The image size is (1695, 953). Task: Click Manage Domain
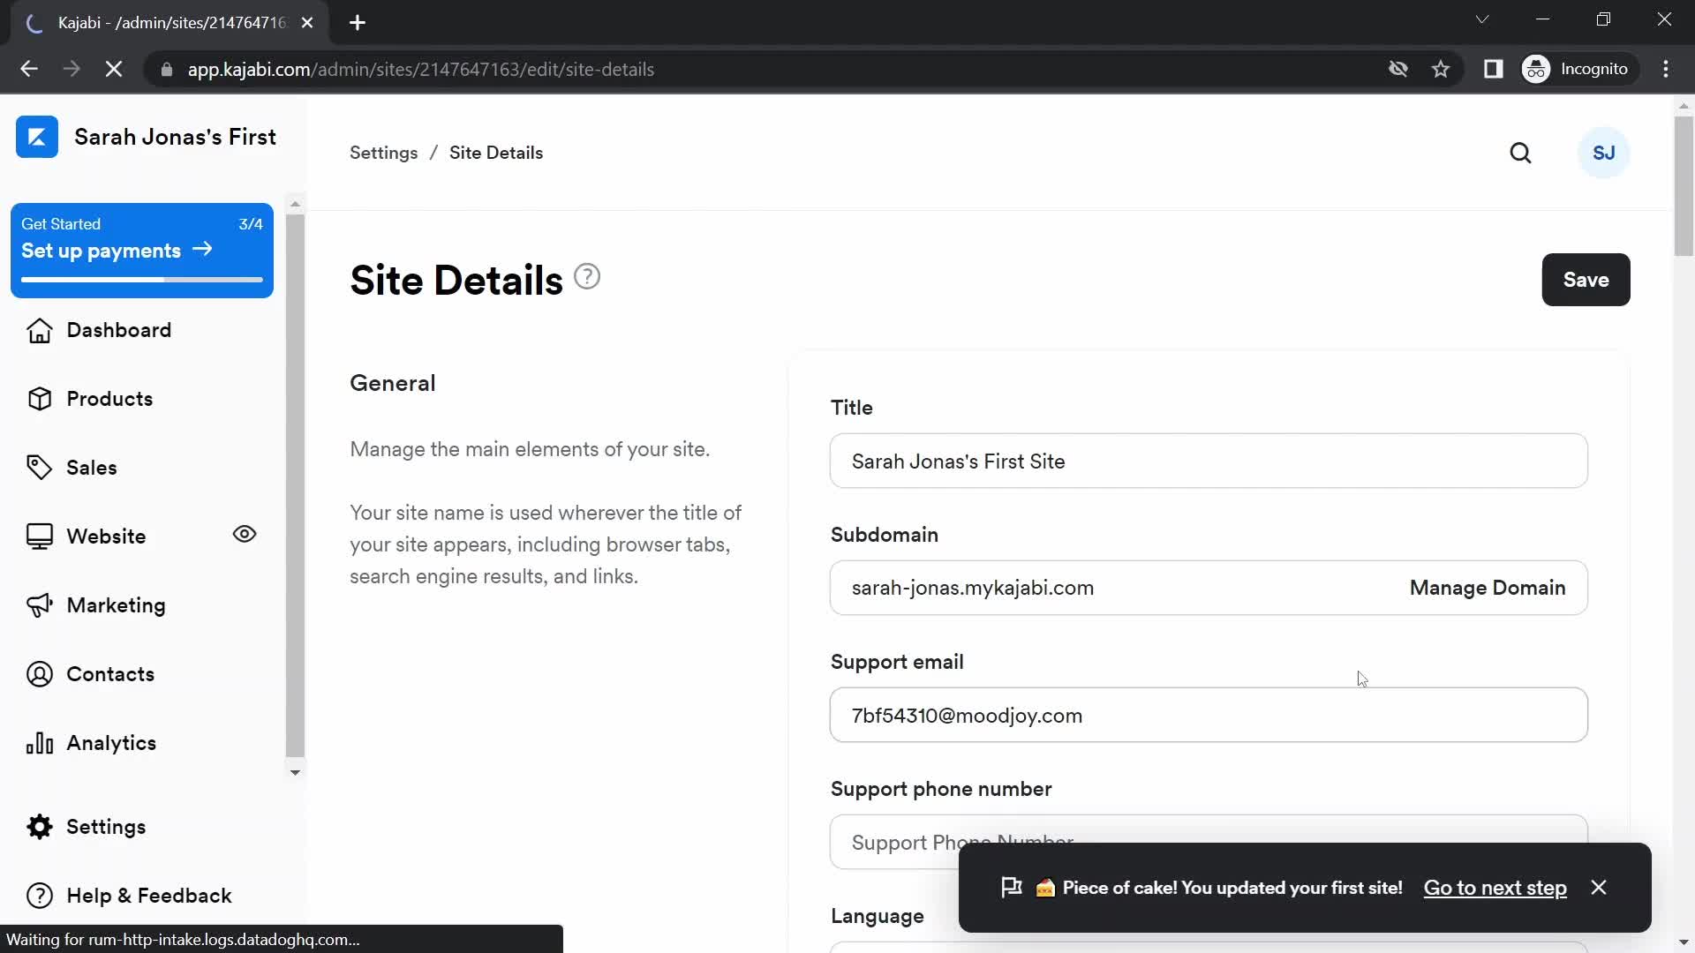pyautogui.click(x=1487, y=588)
